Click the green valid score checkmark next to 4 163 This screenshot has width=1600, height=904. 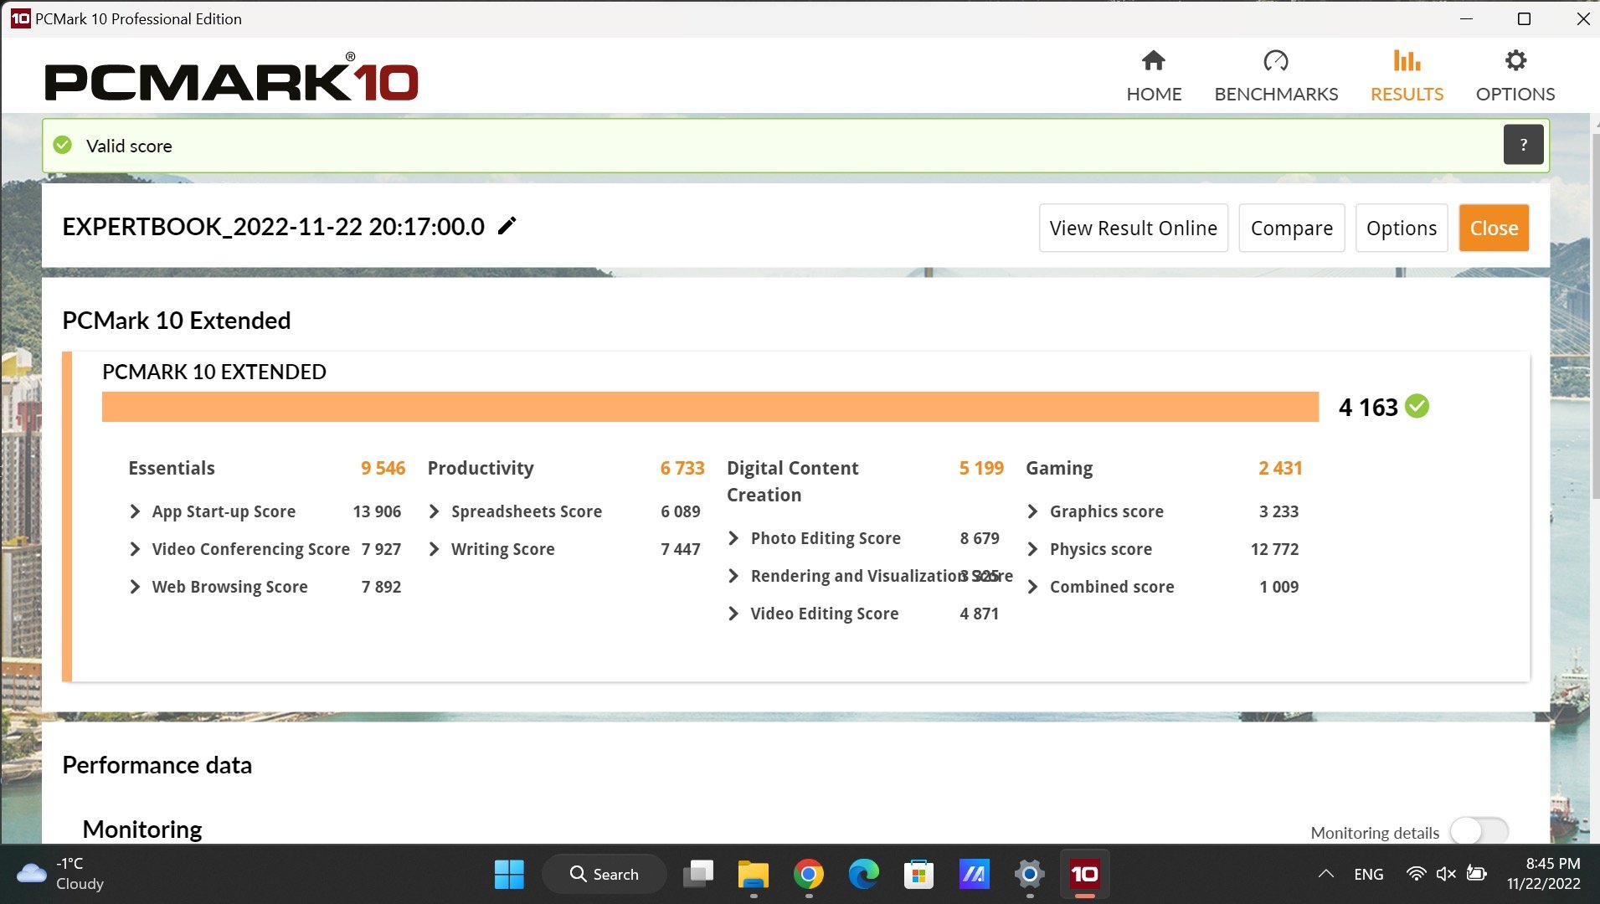click(x=1417, y=407)
